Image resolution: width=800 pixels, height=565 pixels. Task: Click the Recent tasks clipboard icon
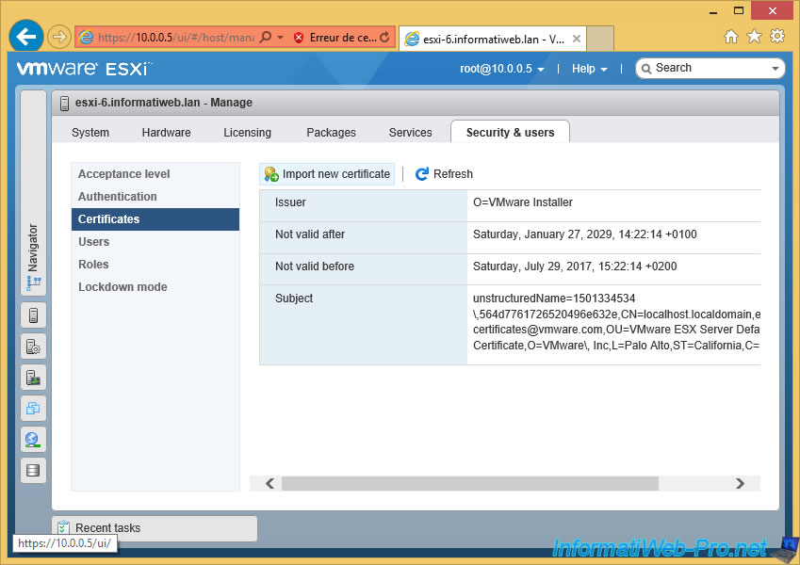click(x=64, y=527)
